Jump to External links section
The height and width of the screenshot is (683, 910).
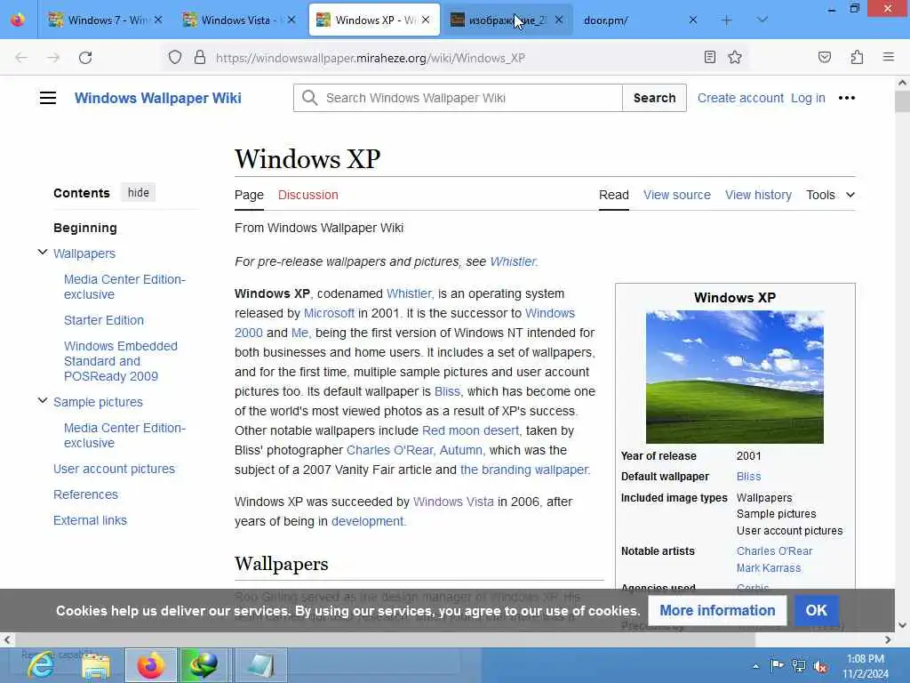click(90, 520)
